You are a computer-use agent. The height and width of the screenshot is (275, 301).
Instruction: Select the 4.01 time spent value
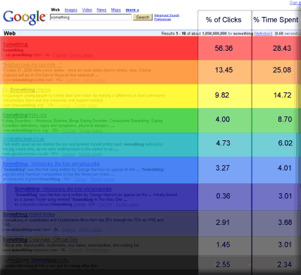tap(285, 168)
